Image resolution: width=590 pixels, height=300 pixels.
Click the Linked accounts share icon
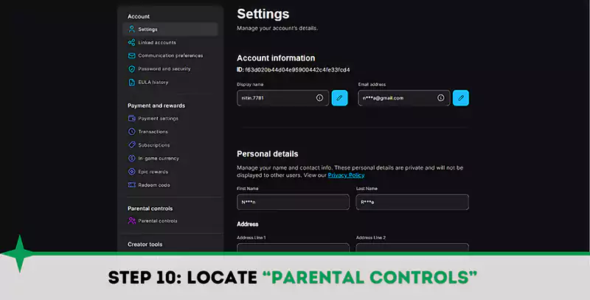132,43
